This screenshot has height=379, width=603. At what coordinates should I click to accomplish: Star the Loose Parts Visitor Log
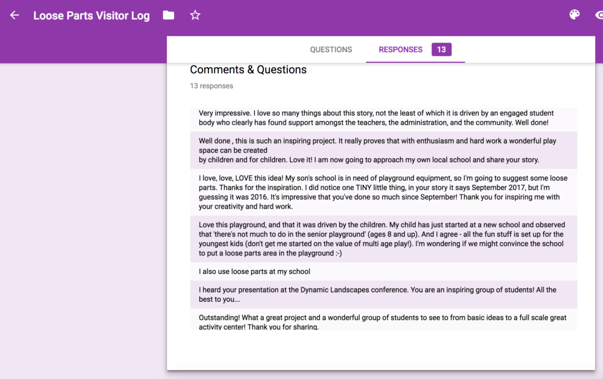[x=195, y=15]
